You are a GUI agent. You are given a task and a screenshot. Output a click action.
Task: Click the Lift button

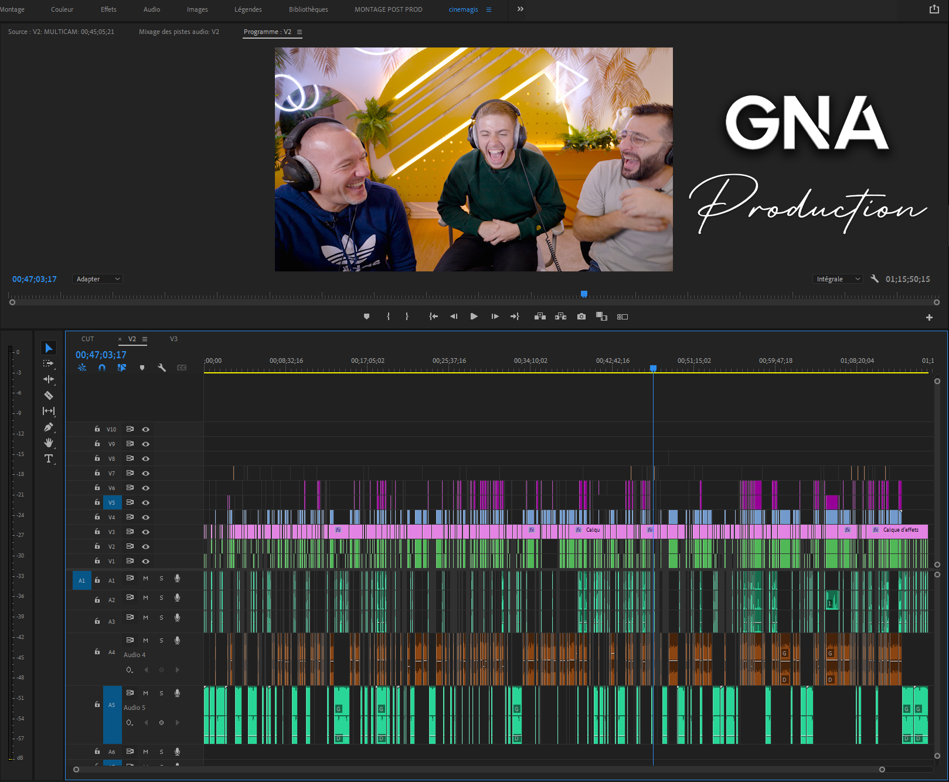(x=540, y=317)
